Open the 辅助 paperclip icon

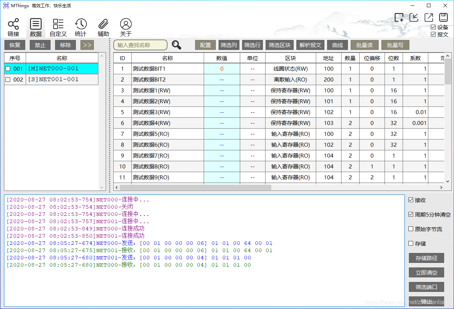[103, 25]
